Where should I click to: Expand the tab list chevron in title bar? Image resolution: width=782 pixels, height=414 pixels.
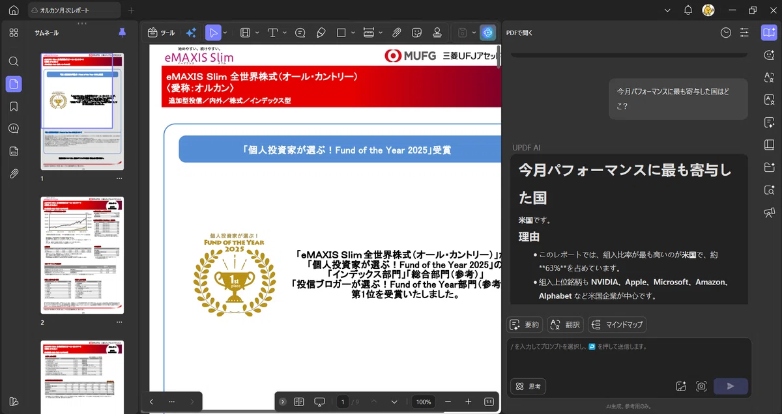[667, 10]
